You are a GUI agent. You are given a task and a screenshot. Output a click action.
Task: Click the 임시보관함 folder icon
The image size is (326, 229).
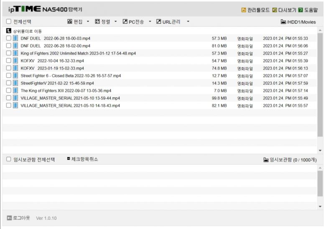(x=266, y=160)
